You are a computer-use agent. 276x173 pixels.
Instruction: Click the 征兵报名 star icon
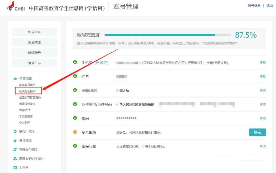tap(15, 141)
